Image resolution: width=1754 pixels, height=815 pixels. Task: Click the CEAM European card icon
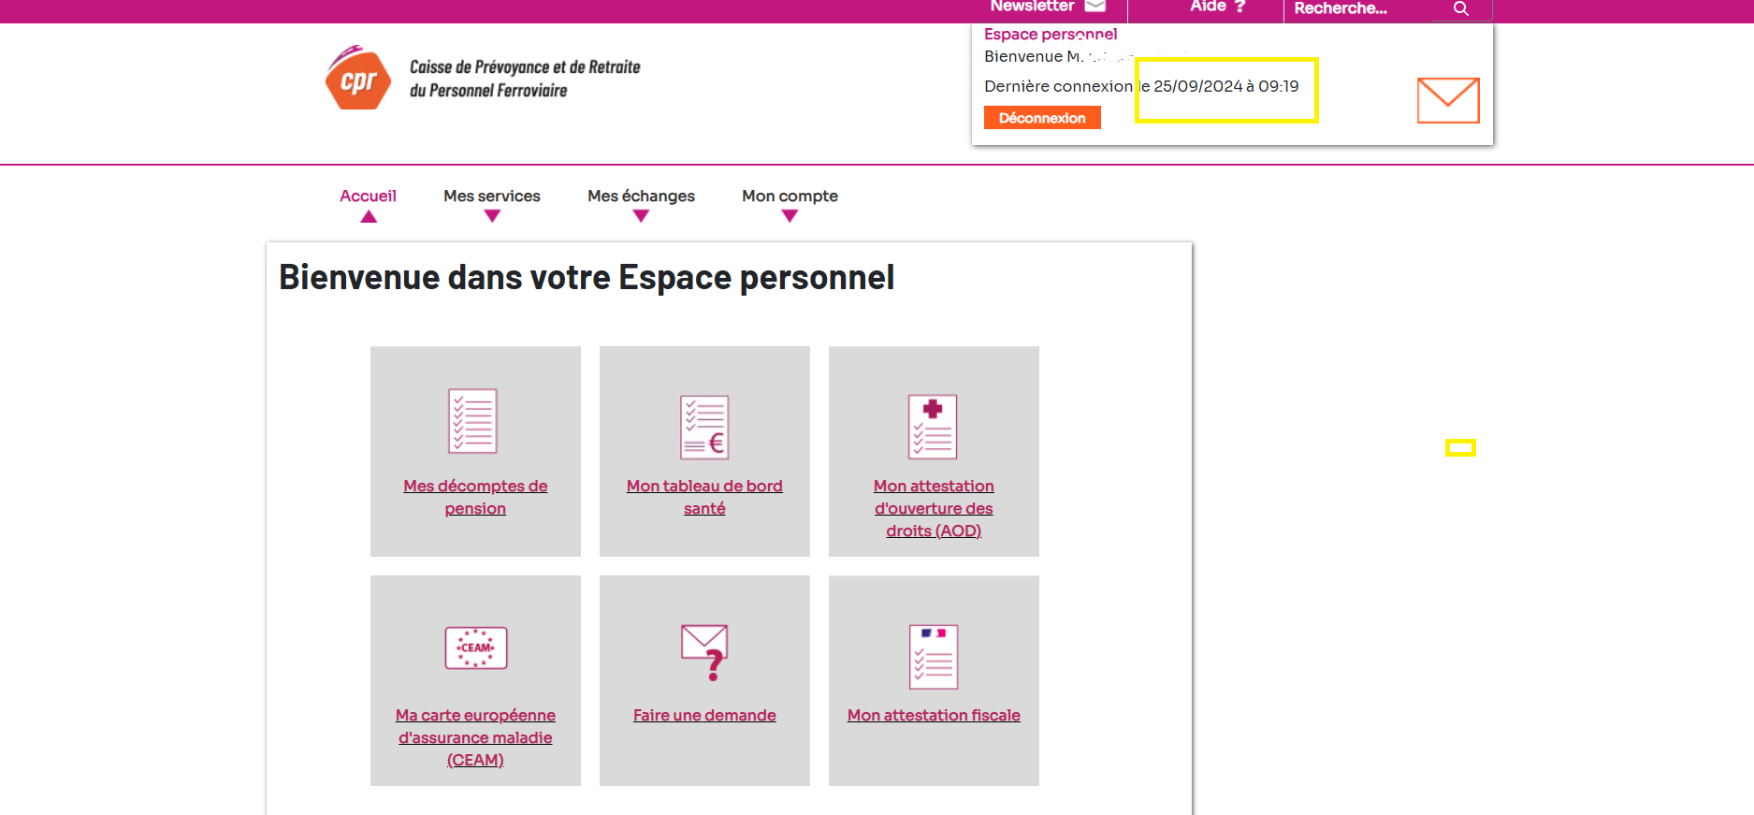pyautogui.click(x=475, y=648)
